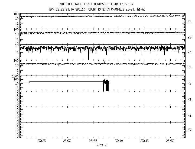The image size is (195, 149).
Task: Click the small spike in the h1 trace
Action: [x=104, y=62]
